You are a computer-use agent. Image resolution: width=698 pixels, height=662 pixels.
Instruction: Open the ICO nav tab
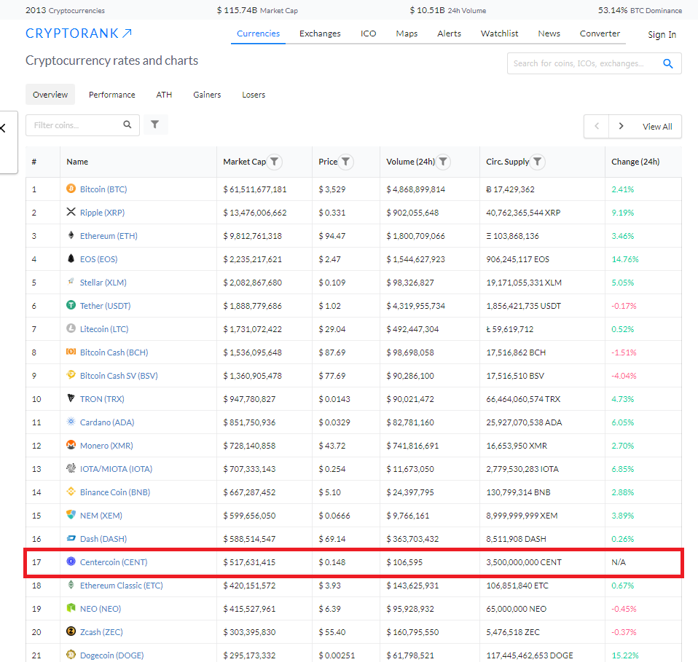coord(368,34)
